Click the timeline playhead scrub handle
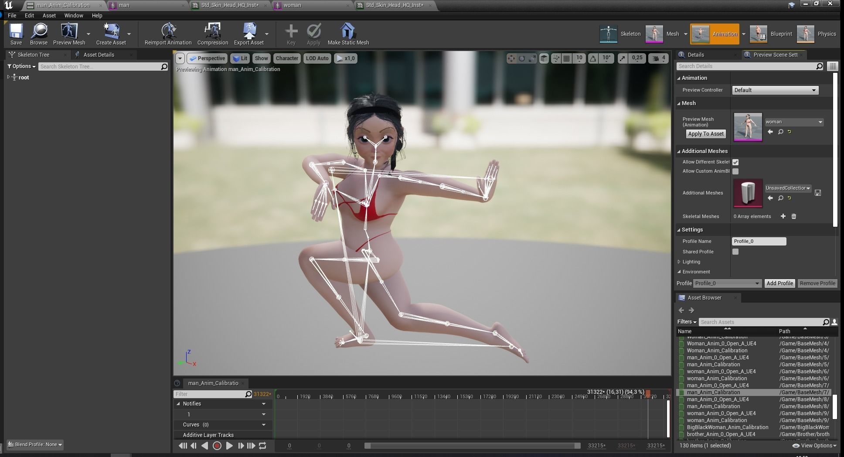Image resolution: width=844 pixels, height=457 pixels. point(648,394)
